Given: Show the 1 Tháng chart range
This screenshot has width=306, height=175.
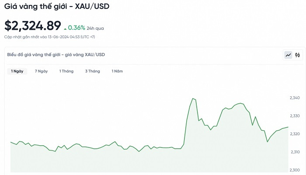Looking at the screenshot, I should click(66, 71).
